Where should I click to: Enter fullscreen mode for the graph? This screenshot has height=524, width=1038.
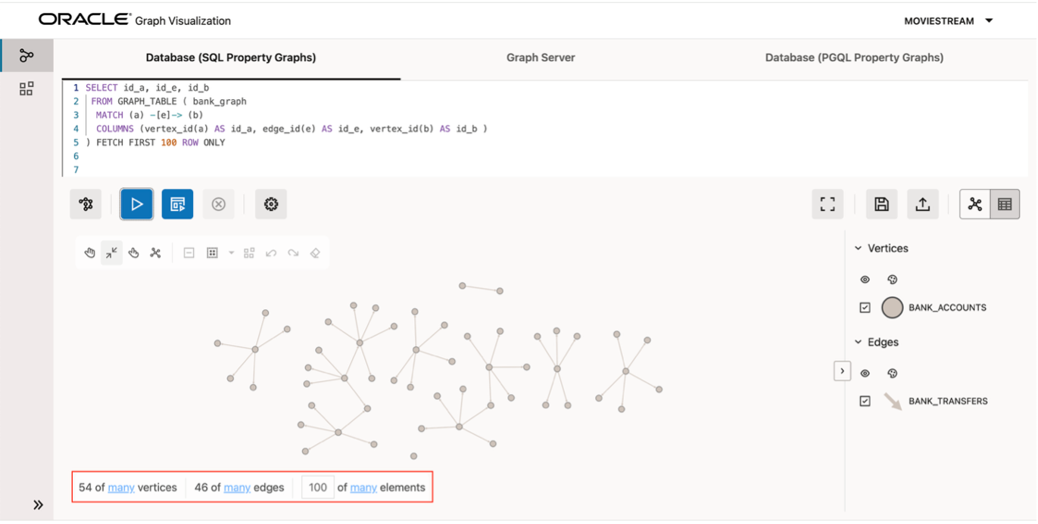coord(828,204)
